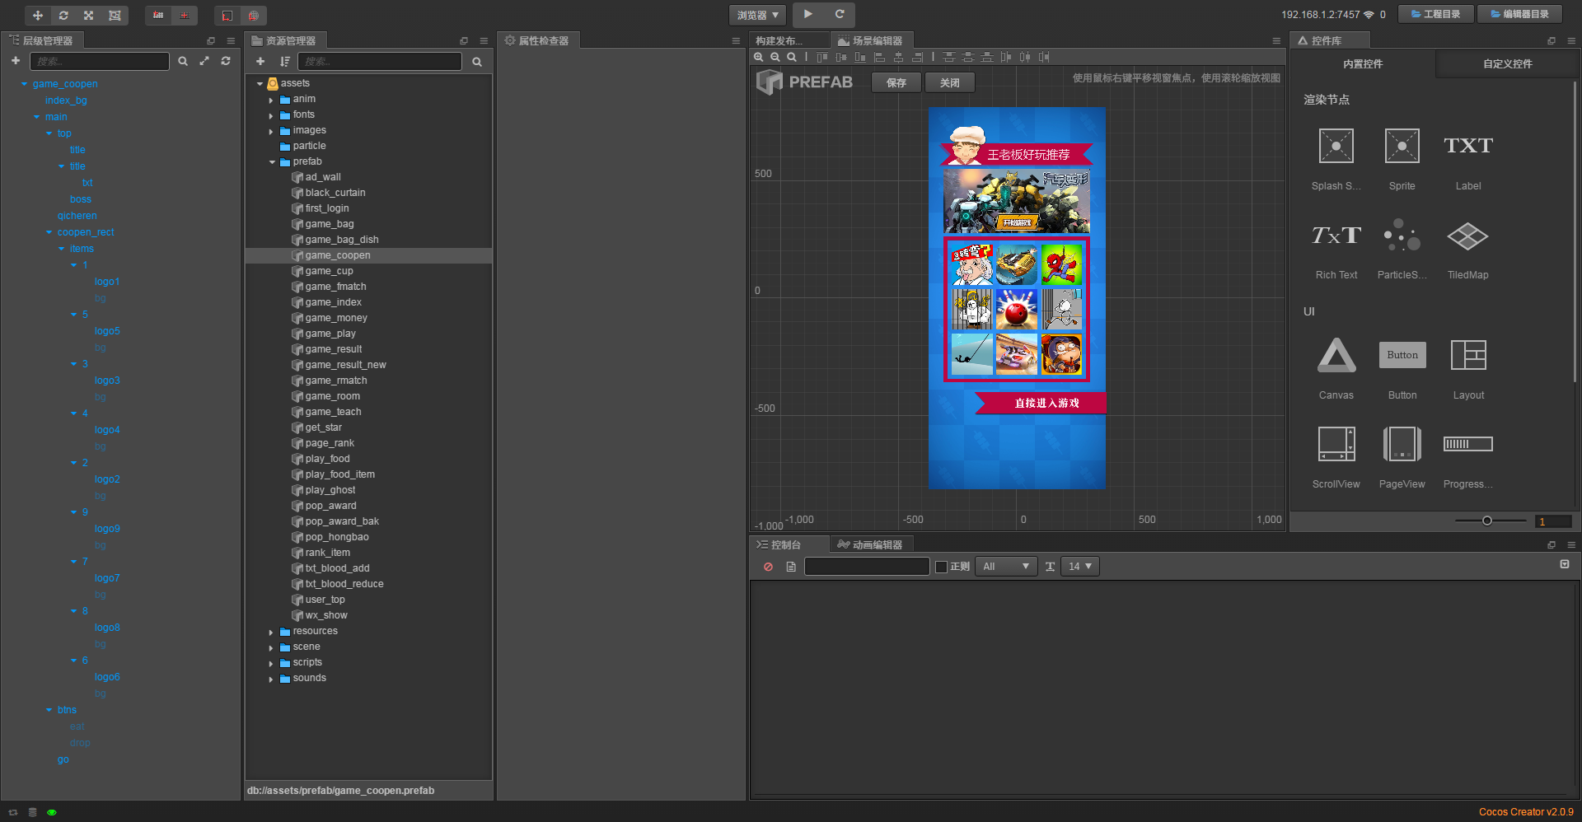
Task: Click the console filter input field
Action: [867, 567]
